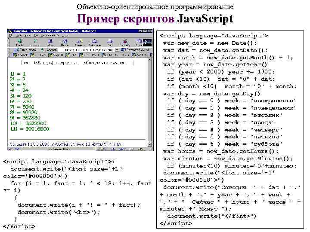
Task: Collapse the navigation toolbar grip handle
Action: click(x=9, y=42)
